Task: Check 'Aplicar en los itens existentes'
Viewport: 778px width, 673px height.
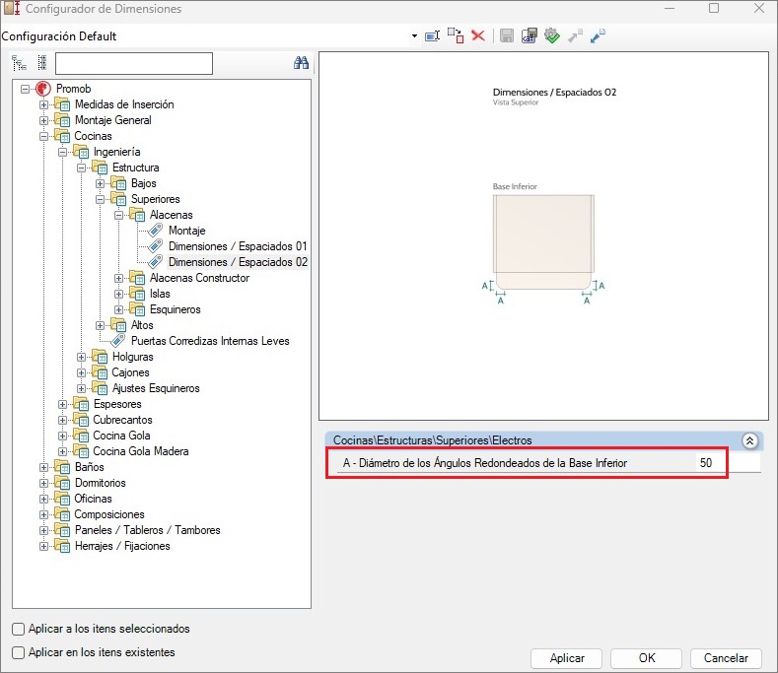Action: 19,652
